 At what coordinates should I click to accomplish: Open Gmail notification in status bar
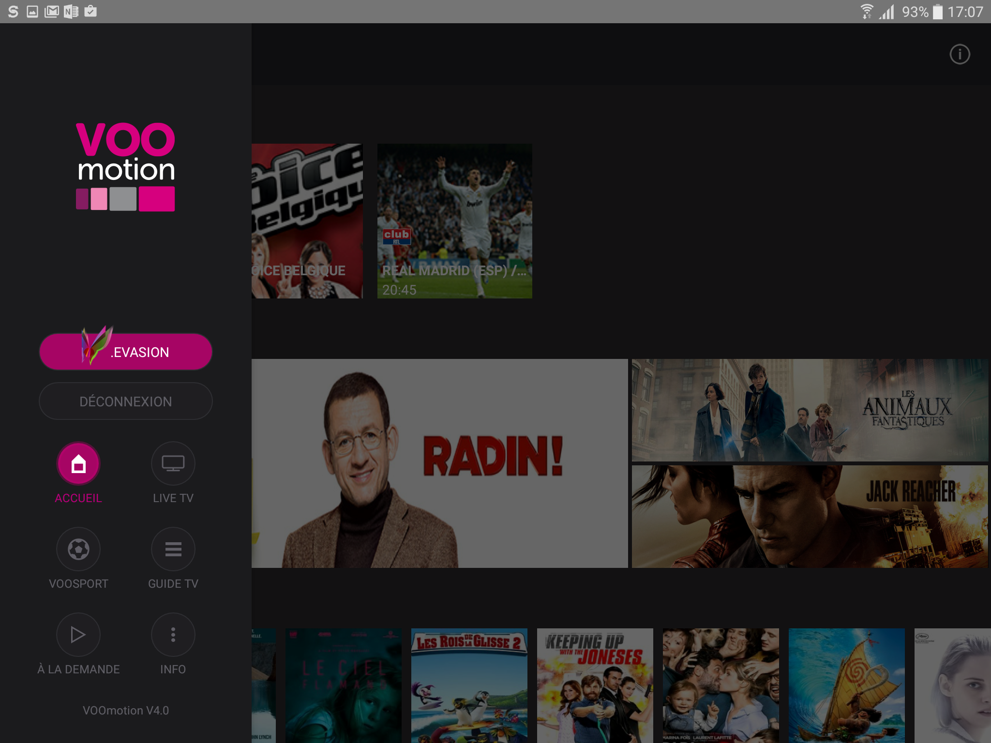pyautogui.click(x=51, y=11)
